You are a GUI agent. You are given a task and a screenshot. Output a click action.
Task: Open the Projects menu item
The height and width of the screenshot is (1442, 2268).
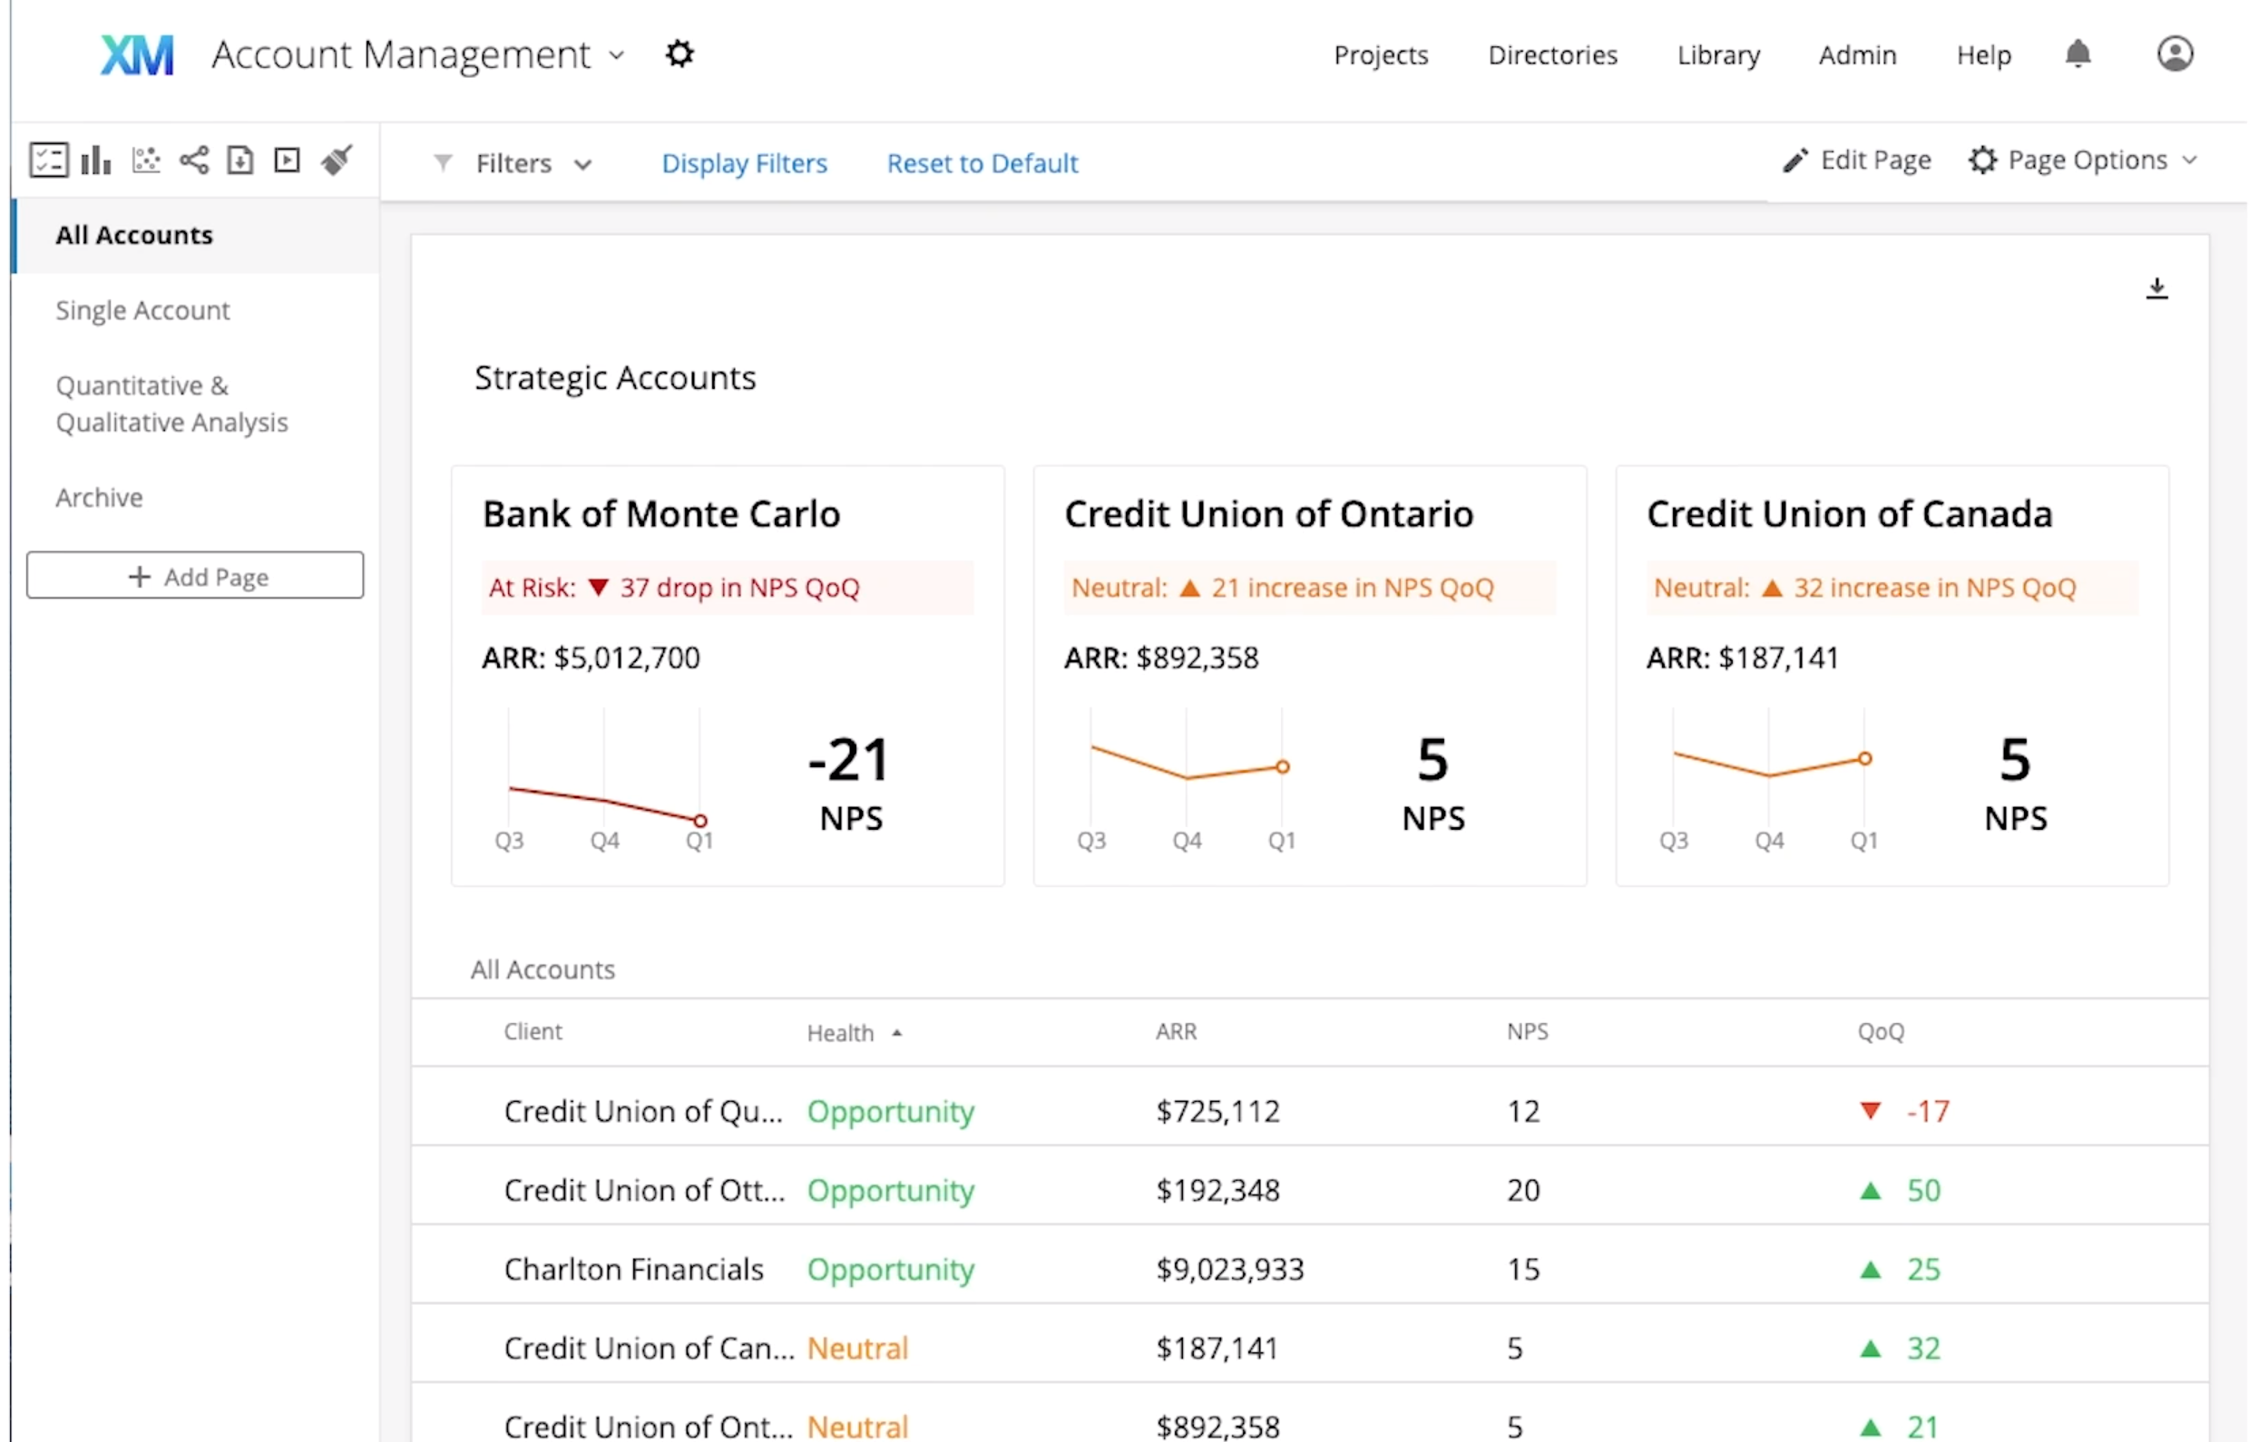(x=1382, y=55)
